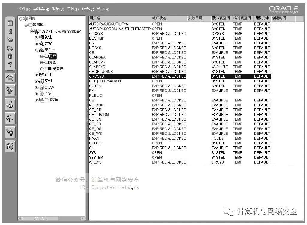Viewport: 307px width, 225px height.
Task: Sort by the 创建时间 column header
Action: pos(283,18)
